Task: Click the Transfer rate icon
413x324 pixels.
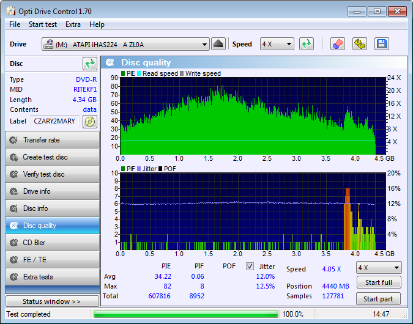Action: click(x=13, y=140)
